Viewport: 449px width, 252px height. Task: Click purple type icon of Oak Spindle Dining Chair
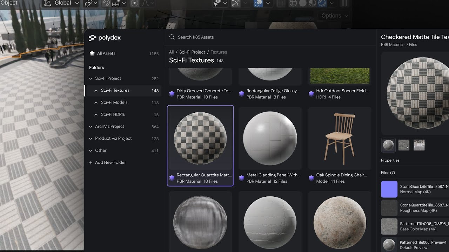[311, 178]
